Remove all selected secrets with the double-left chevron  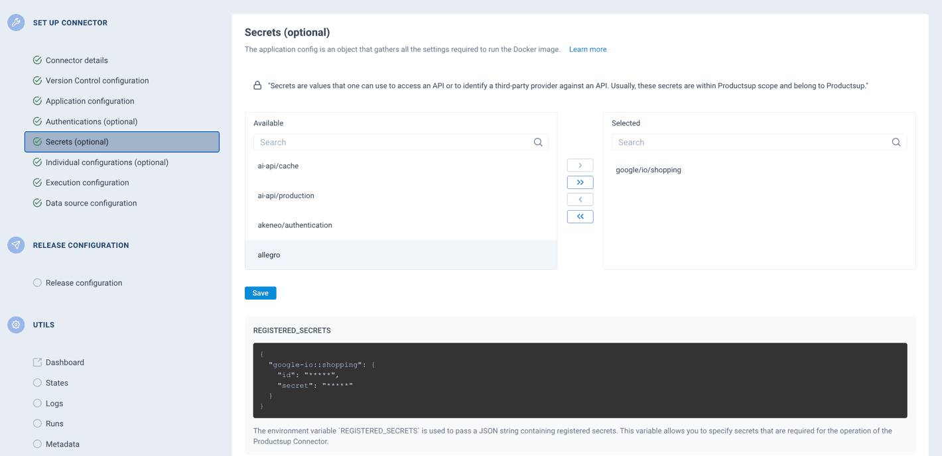pos(580,216)
